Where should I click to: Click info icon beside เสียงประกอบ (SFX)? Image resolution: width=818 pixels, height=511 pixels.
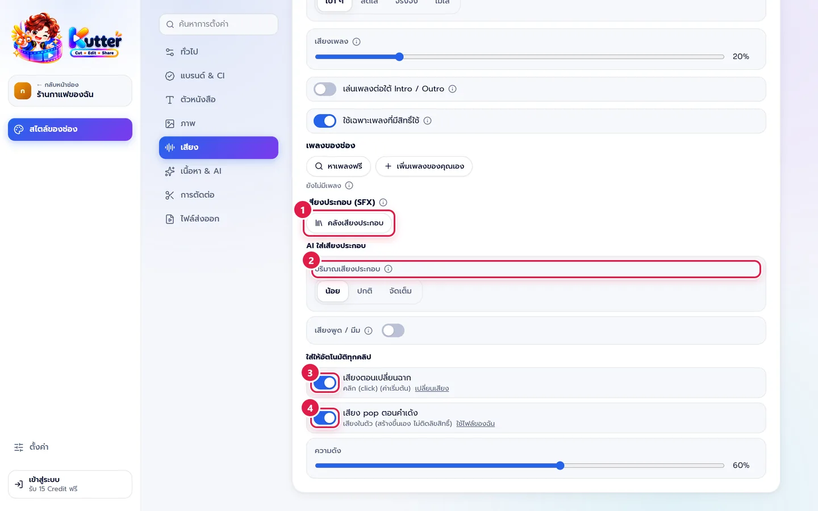point(383,202)
